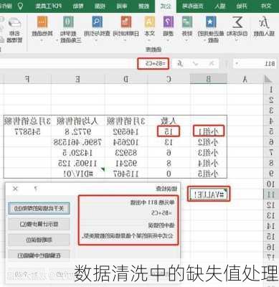
Task: Select the headcount cell with value 13
Action: click(x=169, y=142)
